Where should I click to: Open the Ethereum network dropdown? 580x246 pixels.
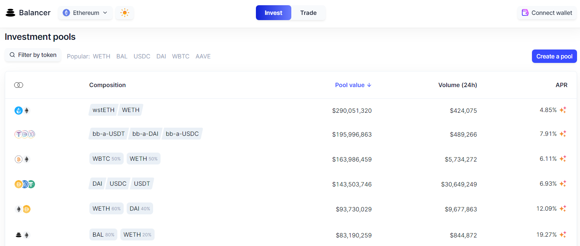point(85,13)
